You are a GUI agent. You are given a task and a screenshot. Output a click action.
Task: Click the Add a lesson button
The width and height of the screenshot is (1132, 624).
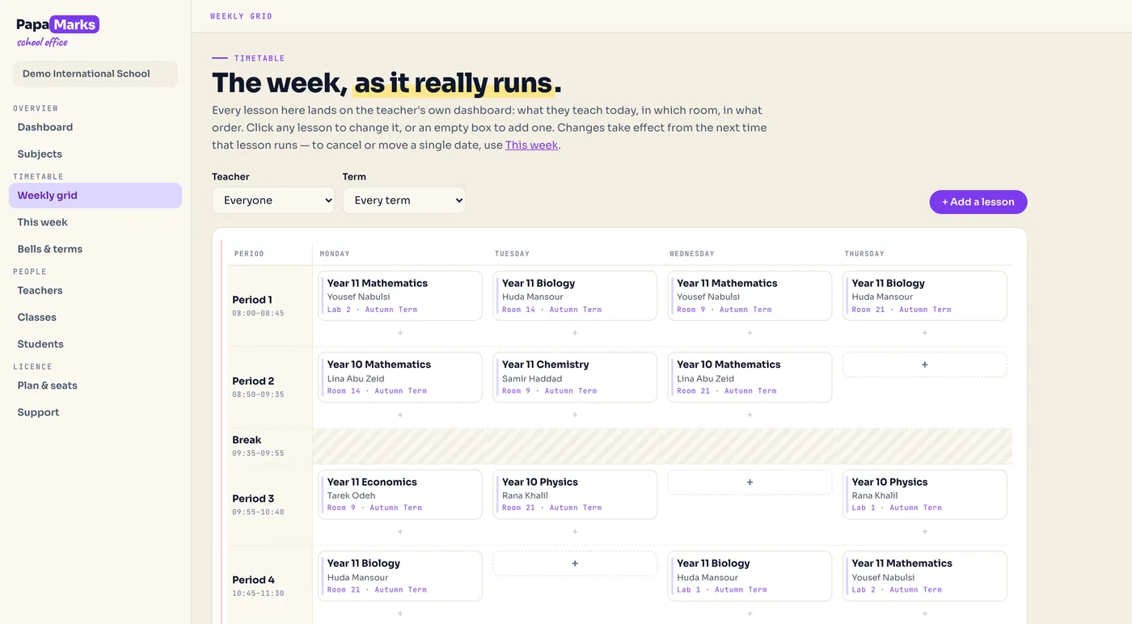(x=978, y=202)
